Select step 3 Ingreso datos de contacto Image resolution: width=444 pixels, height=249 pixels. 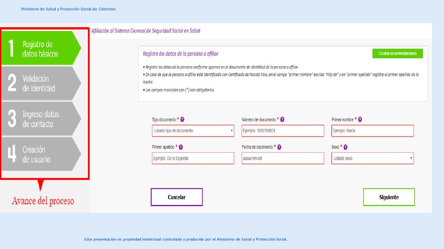click(41, 118)
